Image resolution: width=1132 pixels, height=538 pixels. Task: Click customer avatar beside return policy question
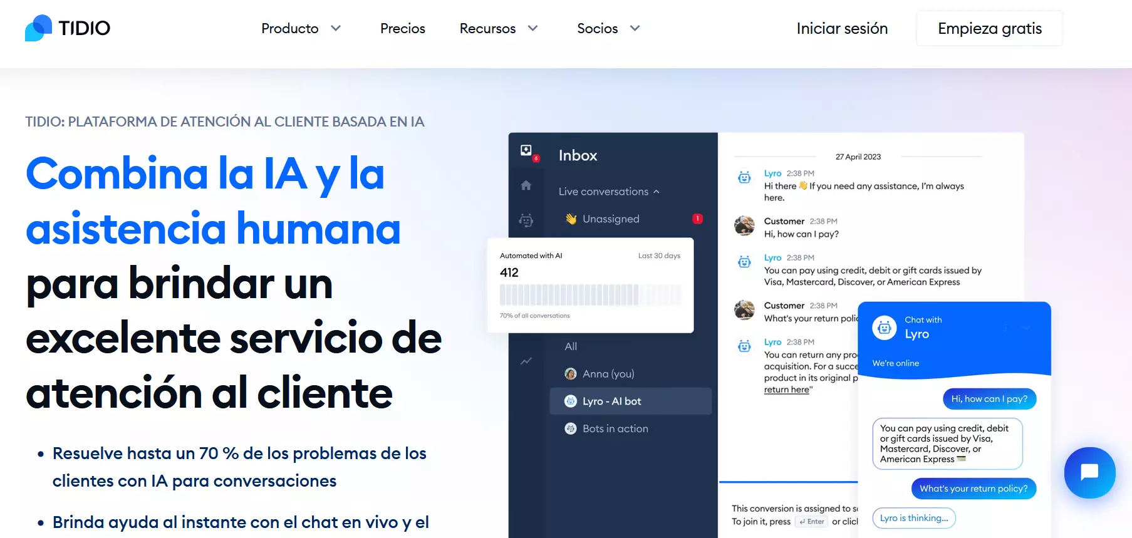point(744,310)
